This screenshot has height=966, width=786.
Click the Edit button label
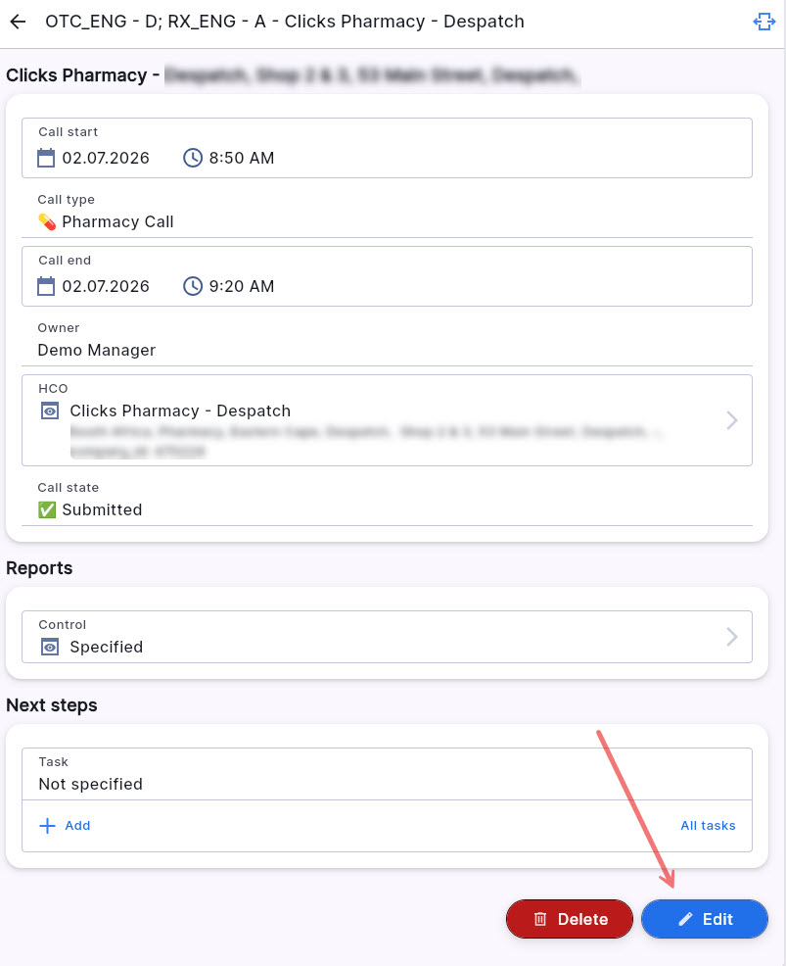pyautogui.click(x=717, y=919)
